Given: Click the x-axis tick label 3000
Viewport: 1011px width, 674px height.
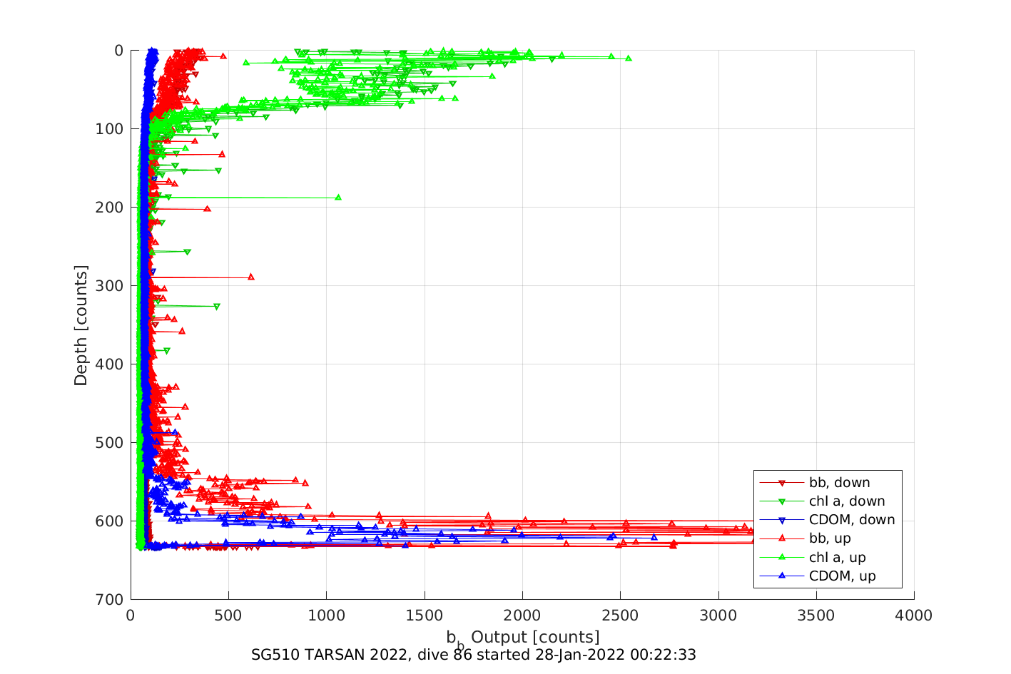Looking at the screenshot, I should (x=718, y=616).
